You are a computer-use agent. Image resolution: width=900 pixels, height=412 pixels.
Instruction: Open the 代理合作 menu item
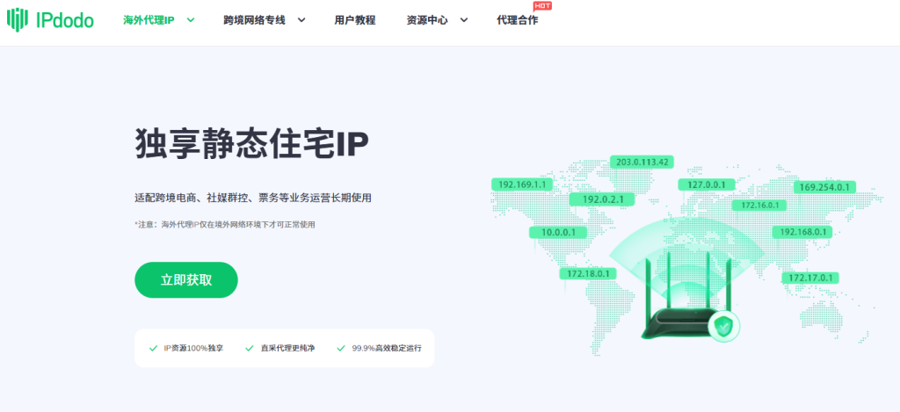coord(517,20)
